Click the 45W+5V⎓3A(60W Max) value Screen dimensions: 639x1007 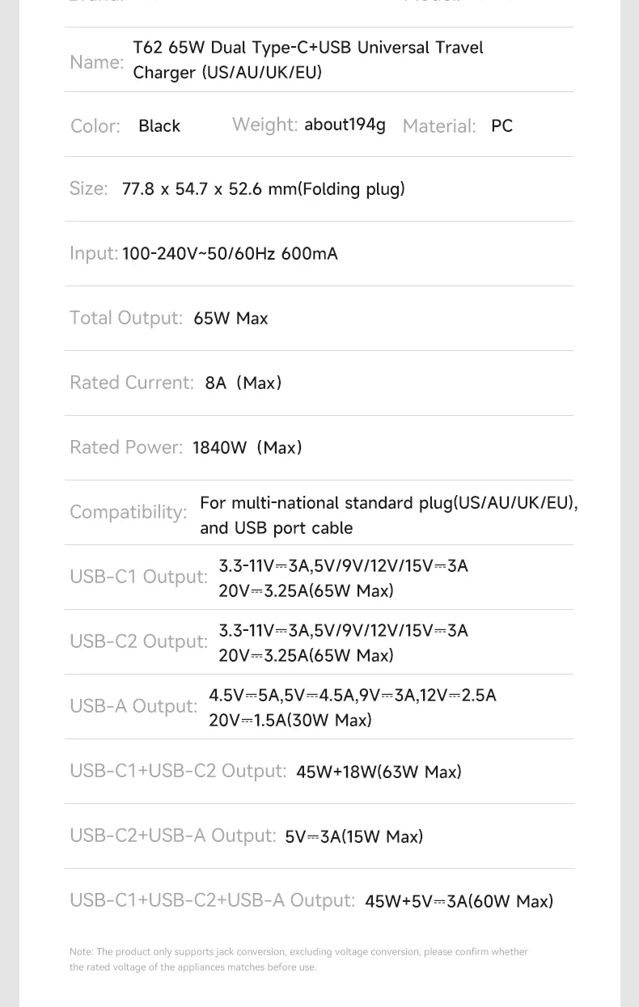tap(459, 902)
